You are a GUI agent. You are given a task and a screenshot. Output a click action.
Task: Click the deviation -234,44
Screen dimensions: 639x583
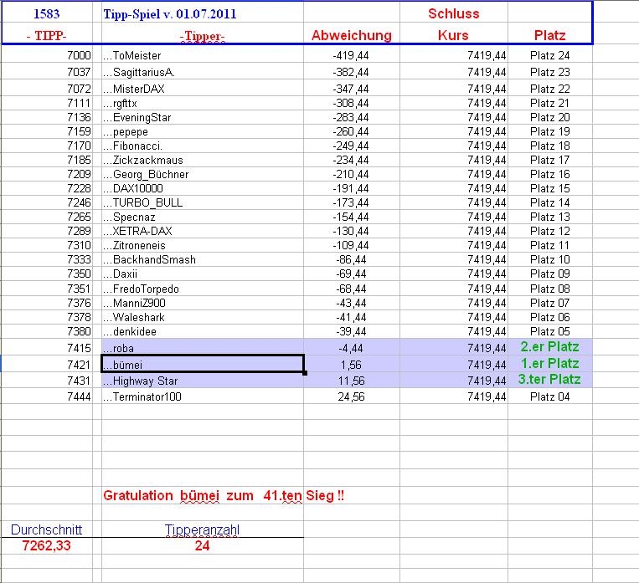click(x=351, y=160)
